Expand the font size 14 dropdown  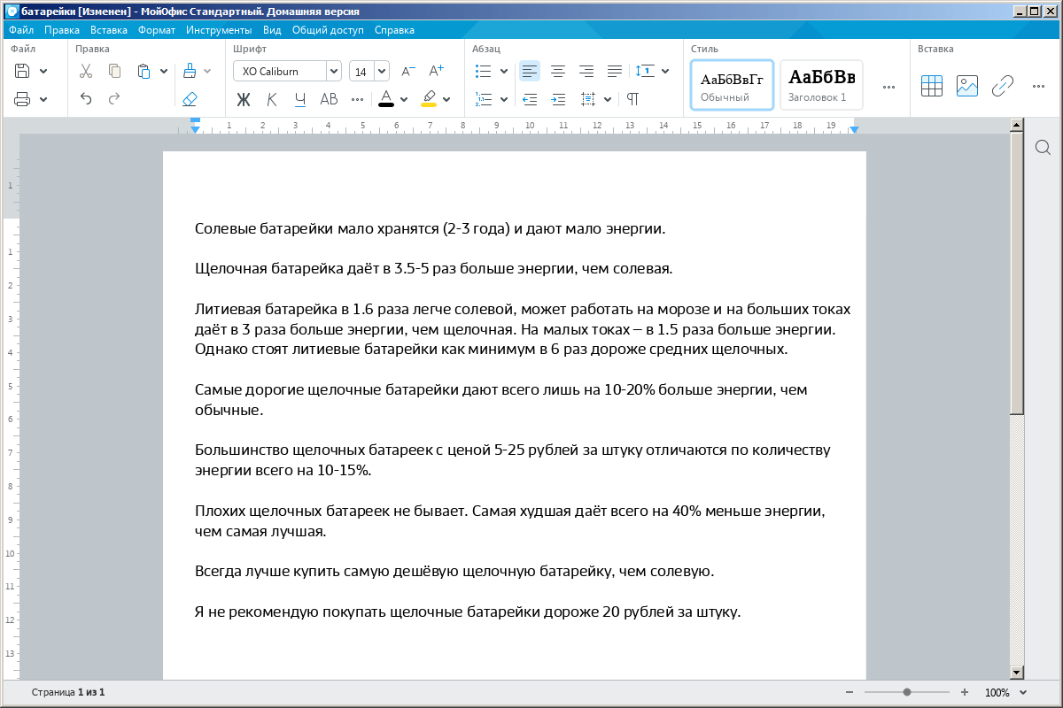coord(382,72)
